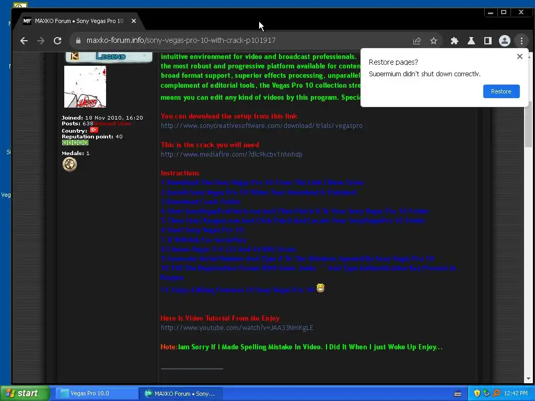Click the poster's avatar image

point(85,87)
